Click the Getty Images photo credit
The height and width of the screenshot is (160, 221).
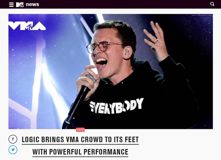[x=202, y=15]
